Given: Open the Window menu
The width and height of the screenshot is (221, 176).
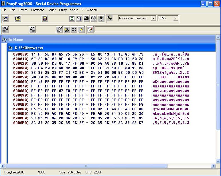Looking at the screenshot, I should tap(92, 10).
